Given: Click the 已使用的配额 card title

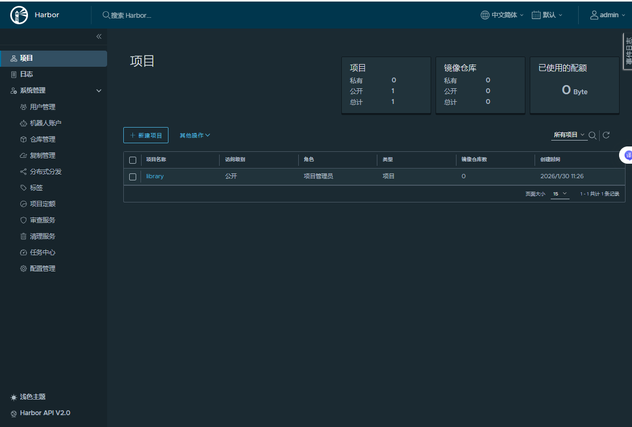Looking at the screenshot, I should pos(563,68).
